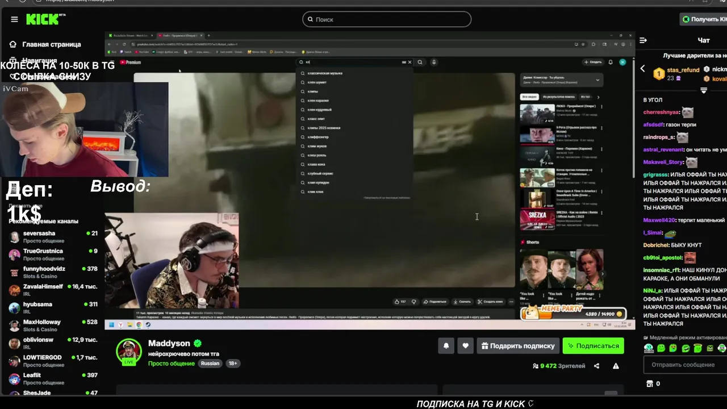
Task: Open MaxHolloway recommended channel
Action: click(52, 325)
